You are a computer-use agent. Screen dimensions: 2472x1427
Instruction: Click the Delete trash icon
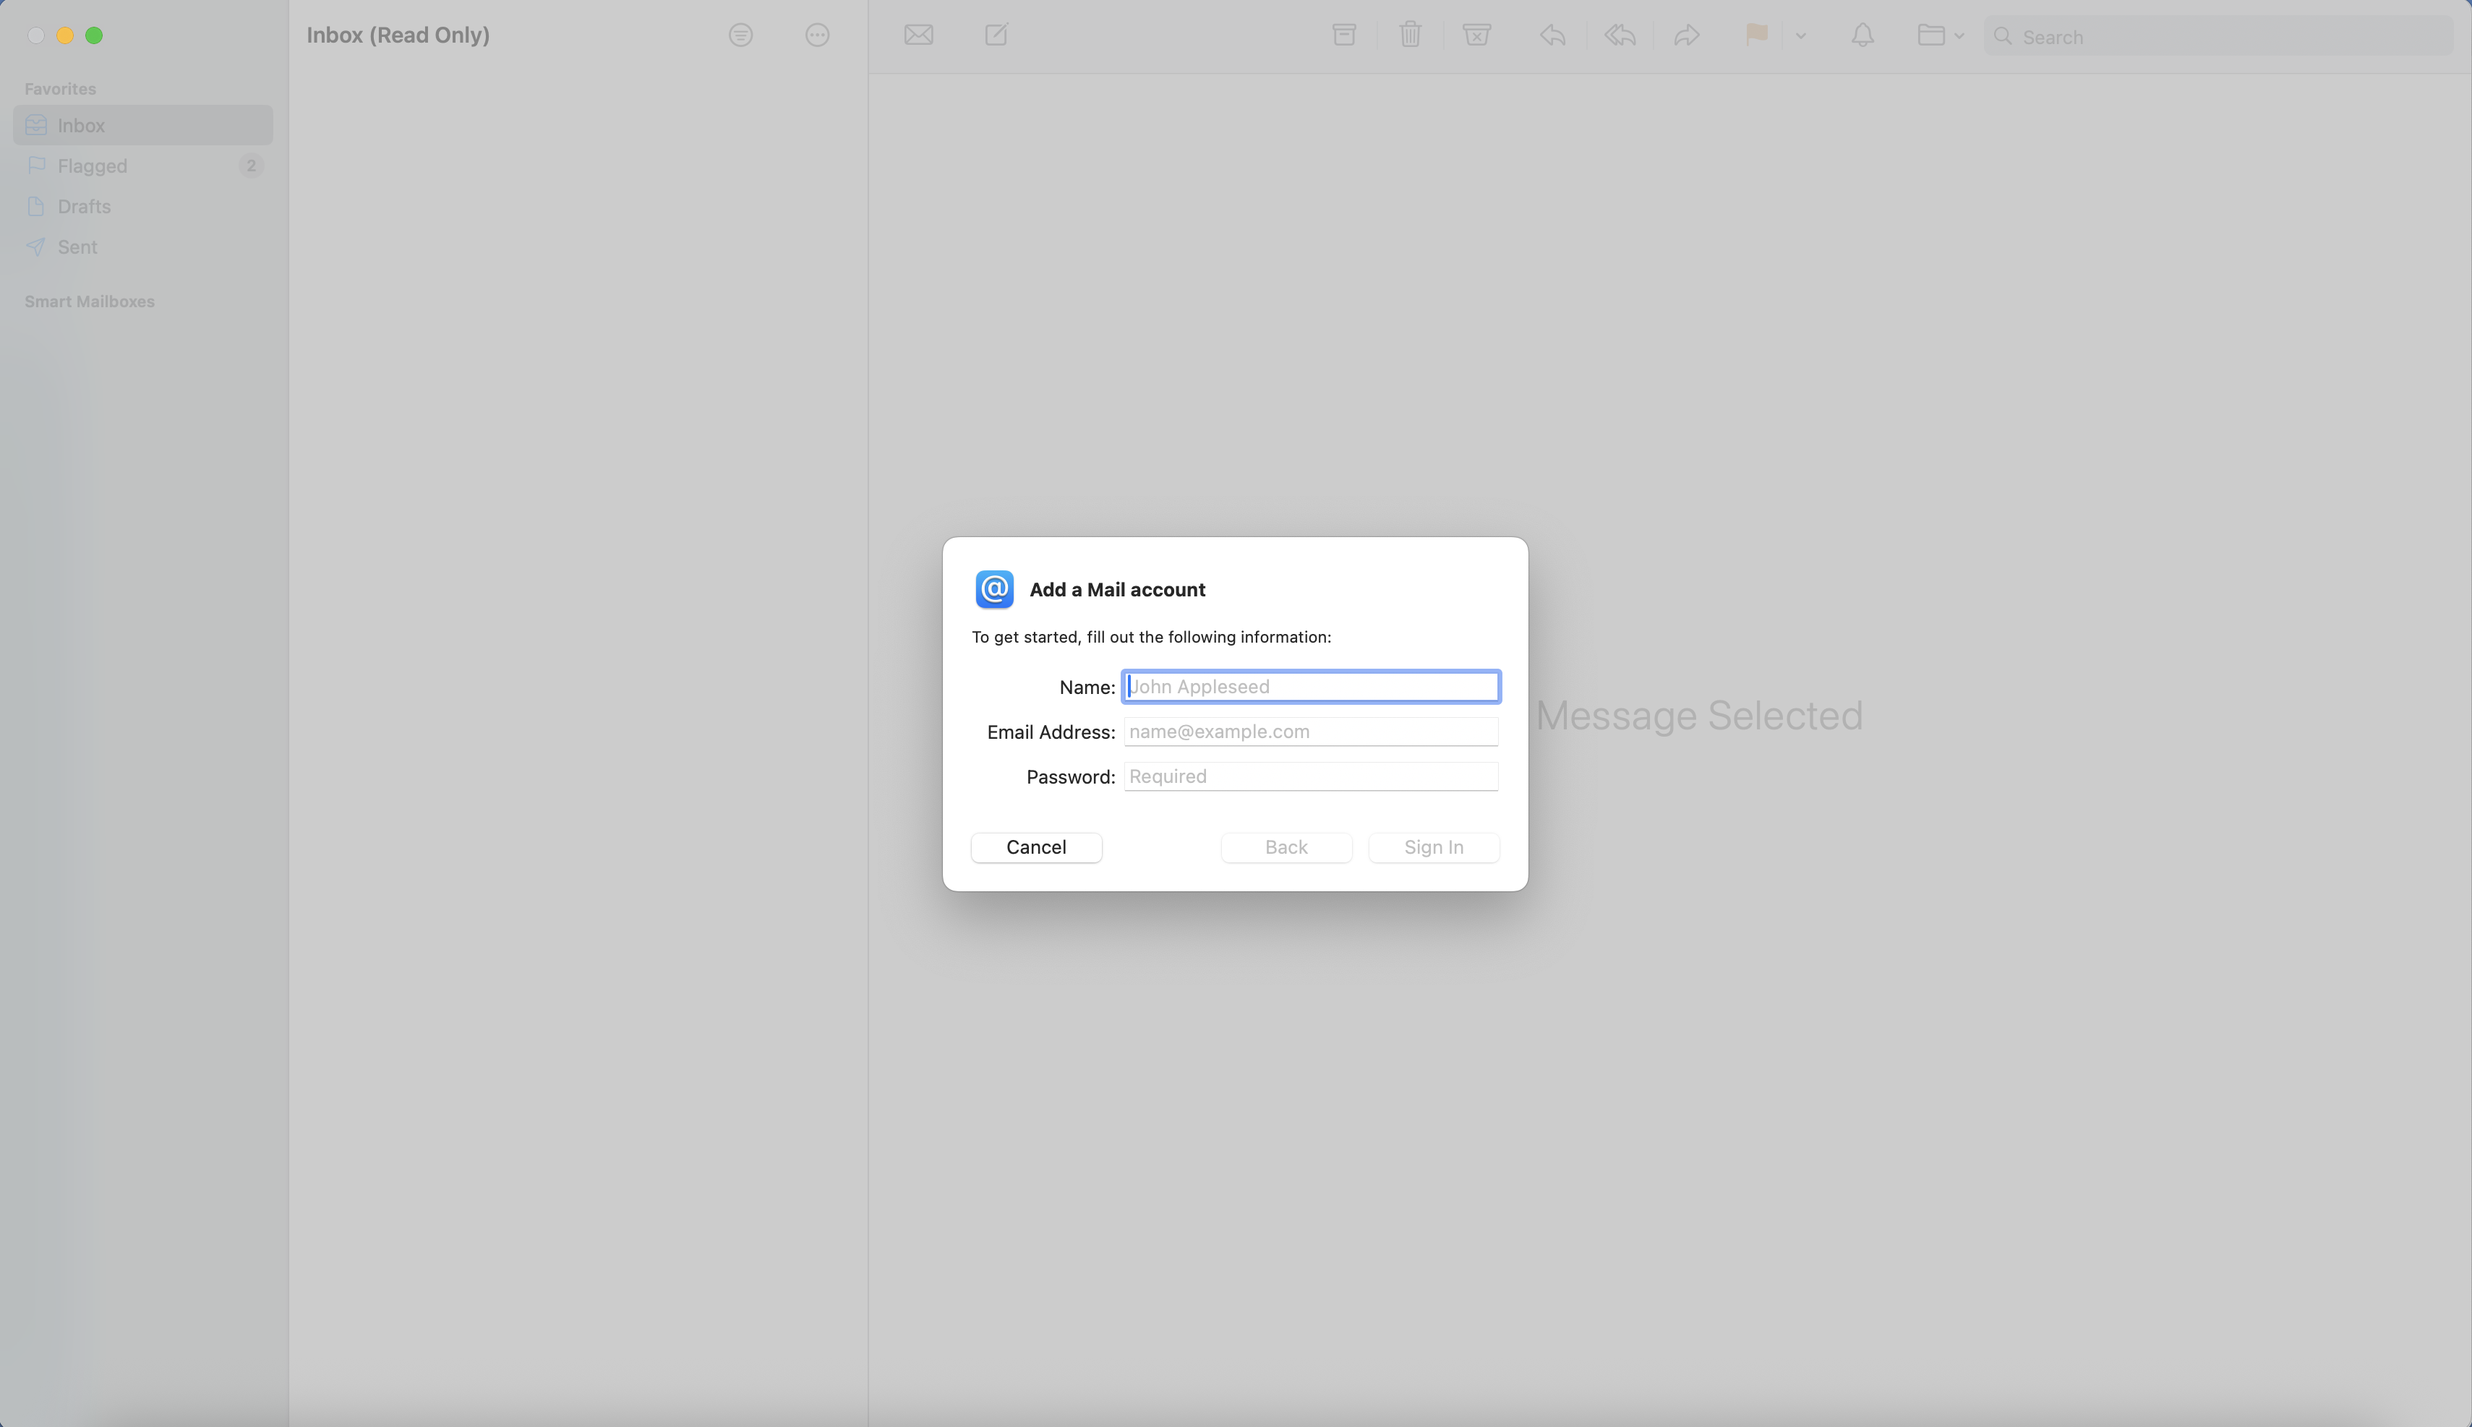(1411, 35)
